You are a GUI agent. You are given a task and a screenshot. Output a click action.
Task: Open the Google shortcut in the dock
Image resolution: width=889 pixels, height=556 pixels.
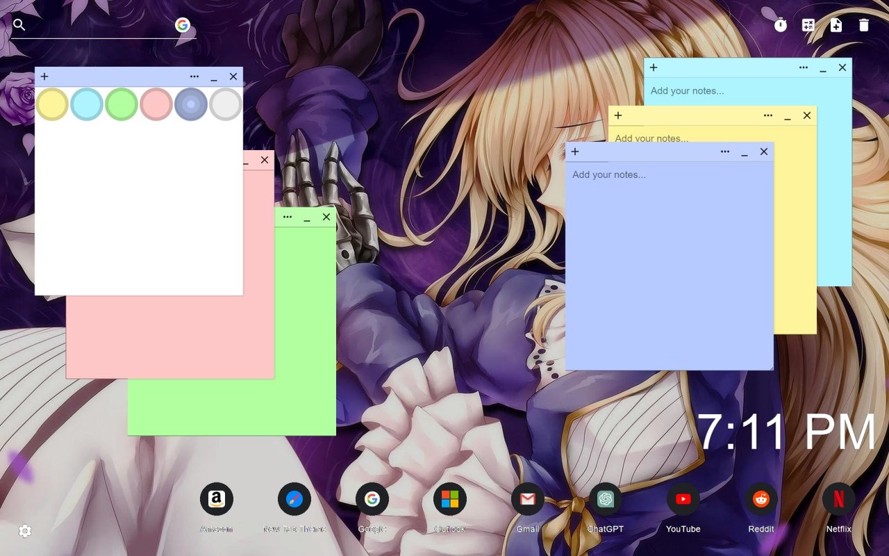(x=372, y=499)
